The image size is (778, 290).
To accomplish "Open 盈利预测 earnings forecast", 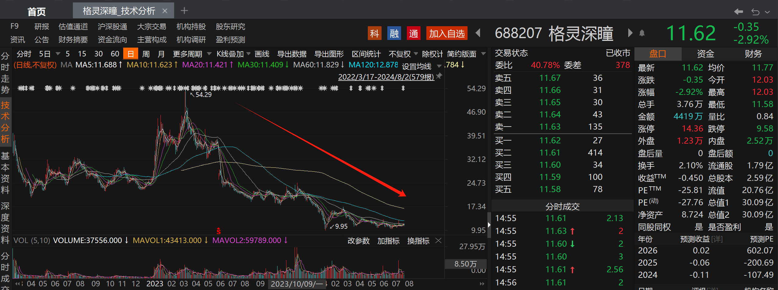I will pos(231,40).
